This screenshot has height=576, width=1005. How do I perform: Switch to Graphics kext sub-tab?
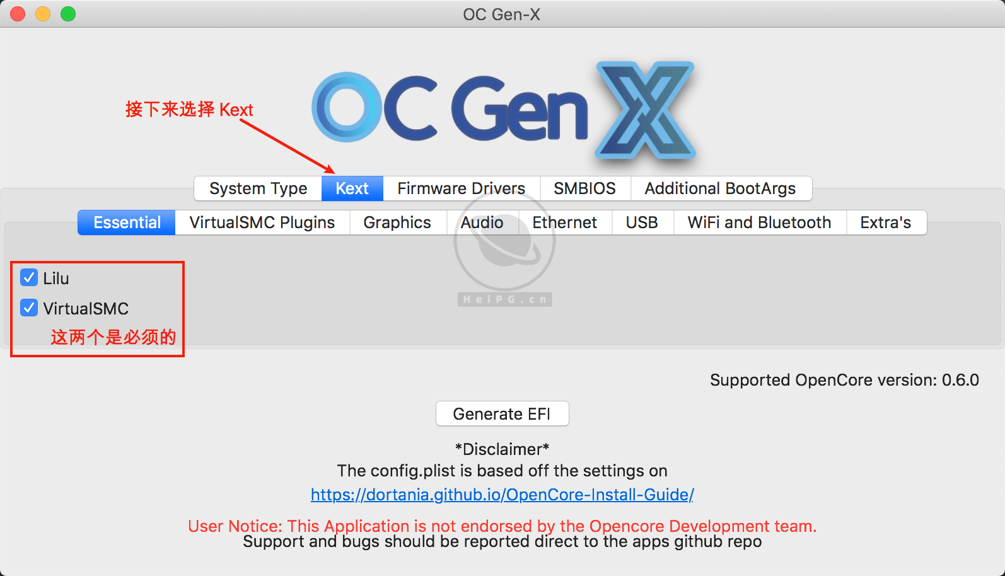(397, 222)
